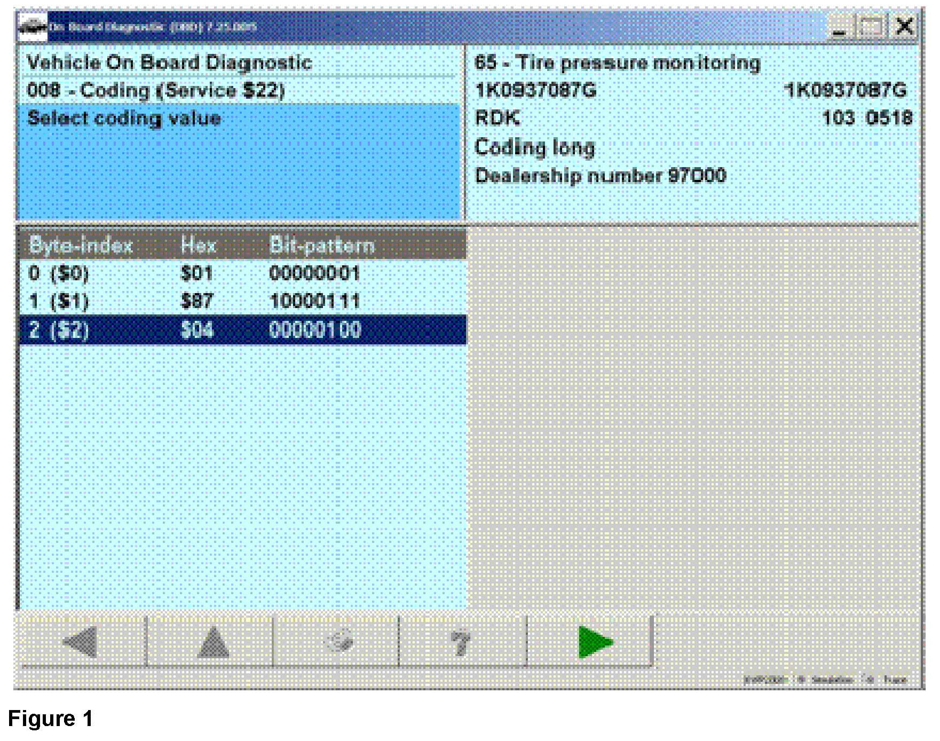
Task: Click the Hex column header
Action: pyautogui.click(x=198, y=246)
